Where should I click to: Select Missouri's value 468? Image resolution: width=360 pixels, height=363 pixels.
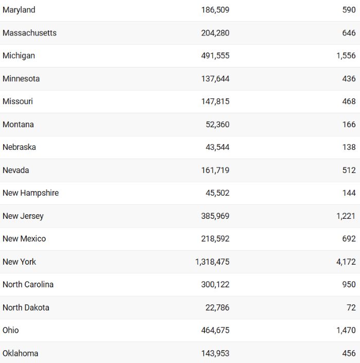coord(349,101)
